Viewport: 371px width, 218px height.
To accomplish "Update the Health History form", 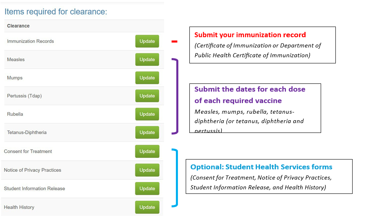I will tap(147, 207).
